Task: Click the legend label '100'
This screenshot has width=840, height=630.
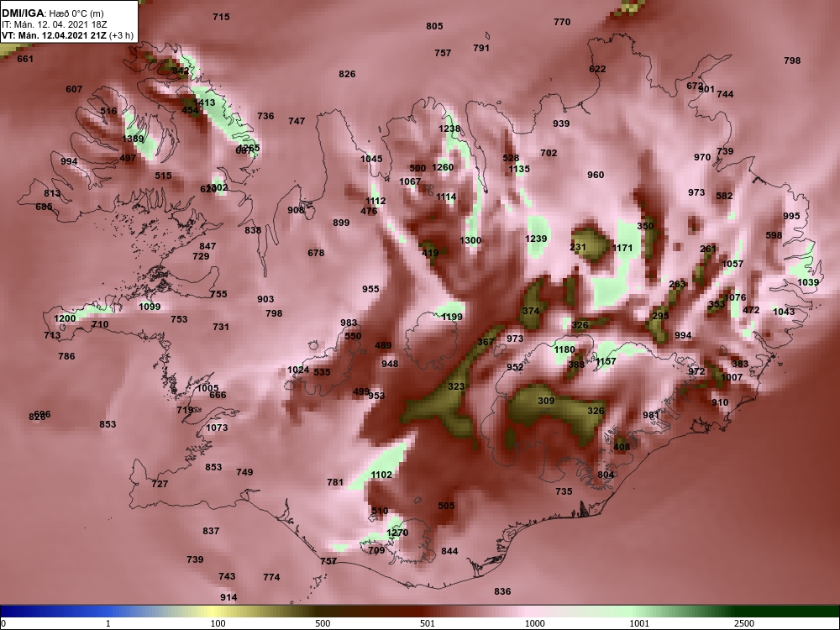Action: pyautogui.click(x=218, y=623)
